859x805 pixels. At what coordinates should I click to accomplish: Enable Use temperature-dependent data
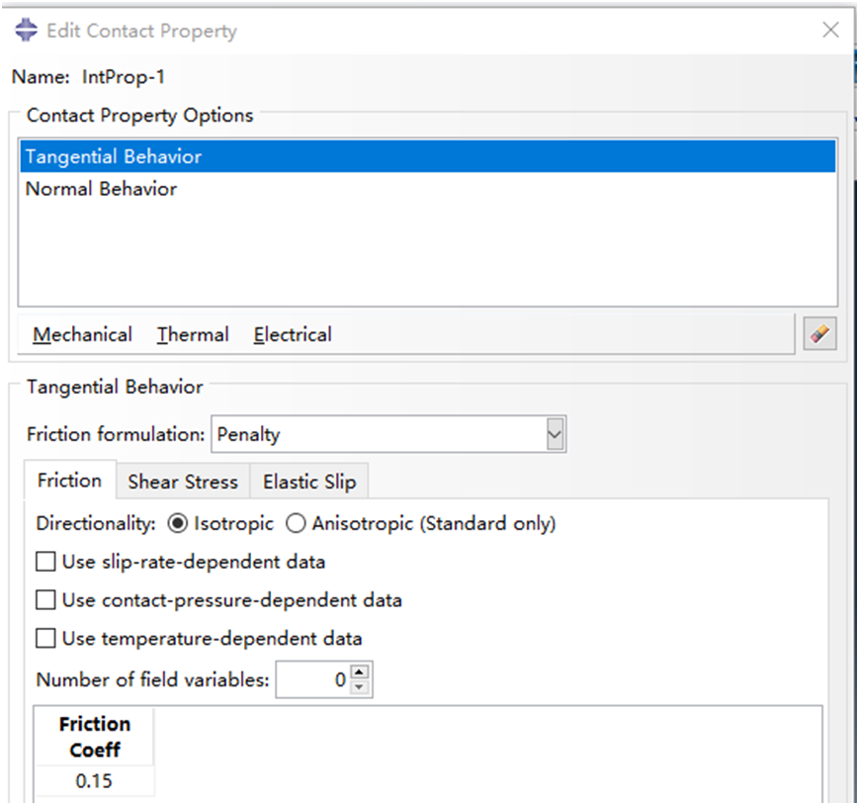tap(45, 639)
